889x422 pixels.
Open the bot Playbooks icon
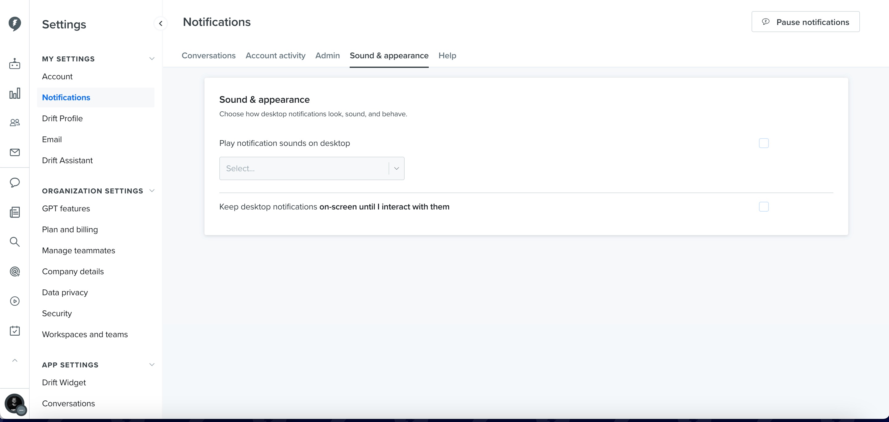tap(15, 64)
